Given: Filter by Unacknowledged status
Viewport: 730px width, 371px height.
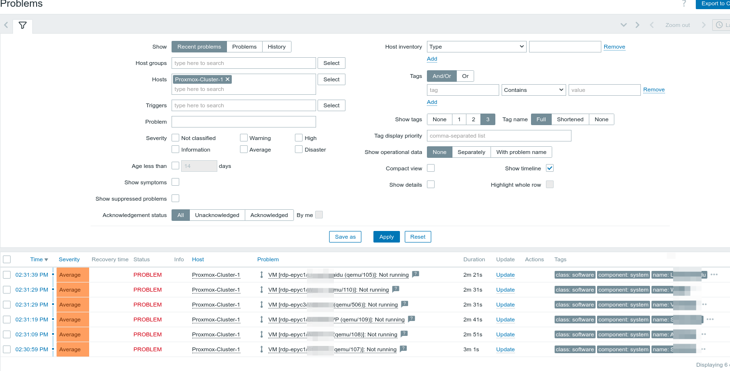Looking at the screenshot, I should (x=217, y=215).
